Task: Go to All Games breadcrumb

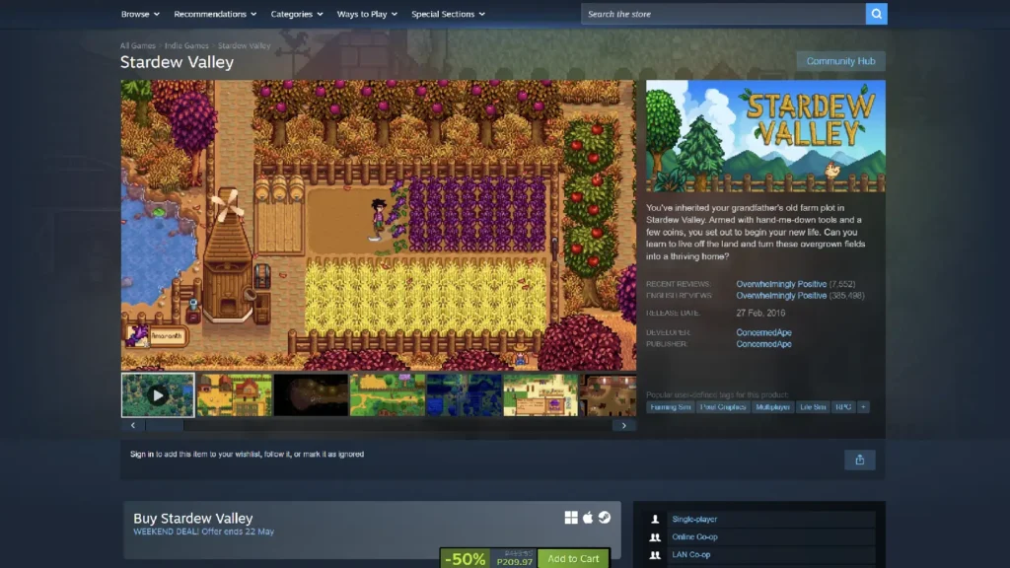Action: pyautogui.click(x=138, y=45)
